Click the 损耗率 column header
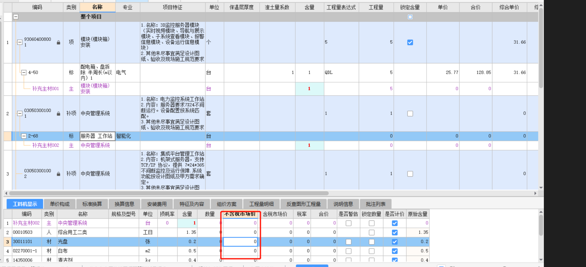 click(x=167, y=214)
